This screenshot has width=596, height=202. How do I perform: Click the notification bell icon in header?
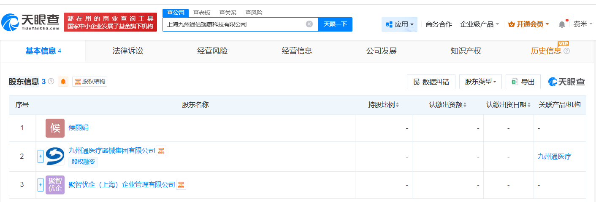tap(562, 24)
